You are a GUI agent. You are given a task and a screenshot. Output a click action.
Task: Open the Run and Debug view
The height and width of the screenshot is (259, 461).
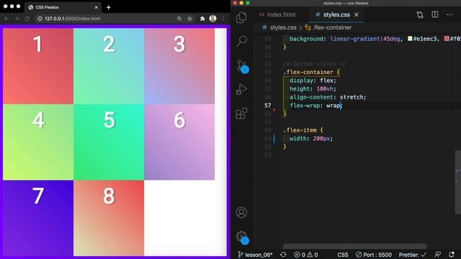point(242,89)
